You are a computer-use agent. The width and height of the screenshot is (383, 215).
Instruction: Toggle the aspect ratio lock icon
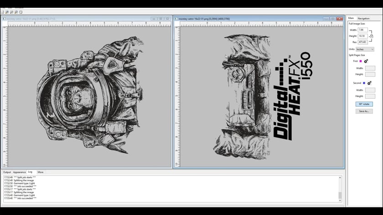coord(371,36)
